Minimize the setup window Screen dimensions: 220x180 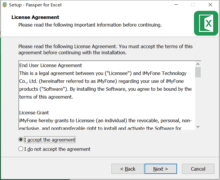(x=176, y=5)
